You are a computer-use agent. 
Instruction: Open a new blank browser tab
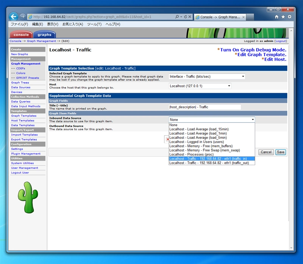coord(250,17)
